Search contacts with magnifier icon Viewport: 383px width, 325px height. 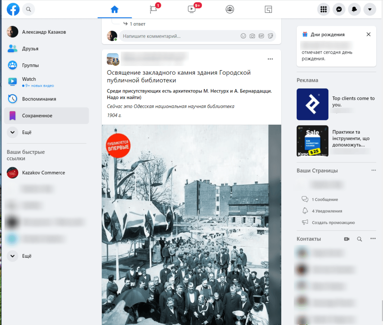point(359,239)
